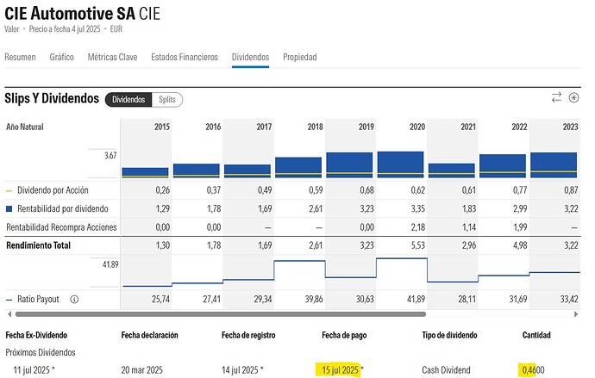Click the Dividendo por Acción row label

coord(53,190)
